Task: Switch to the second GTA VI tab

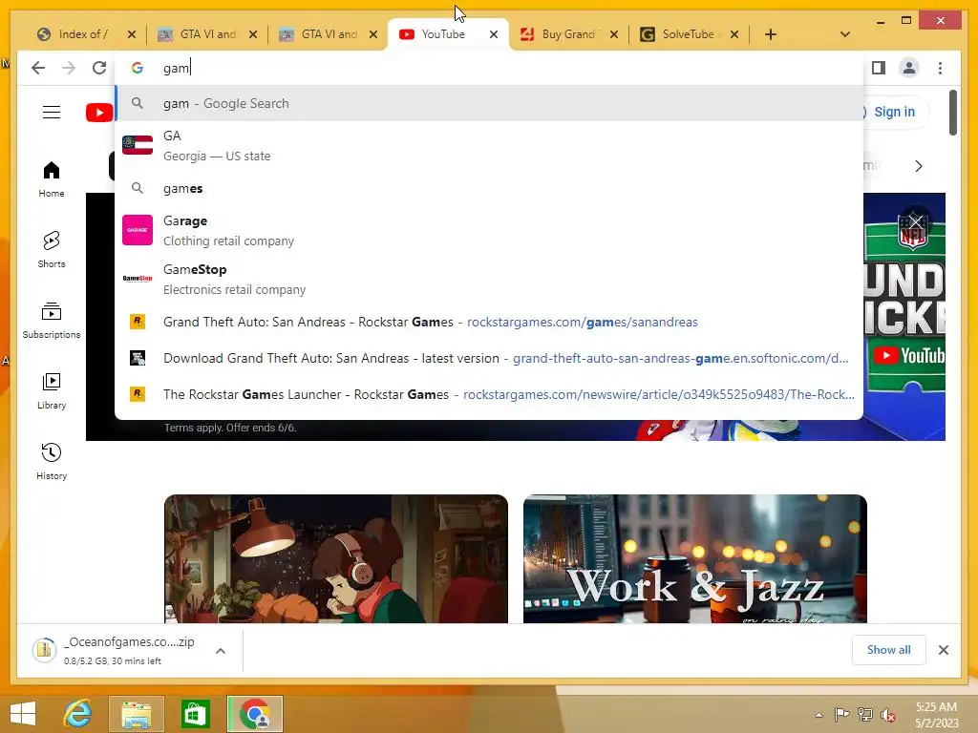Action: (329, 34)
